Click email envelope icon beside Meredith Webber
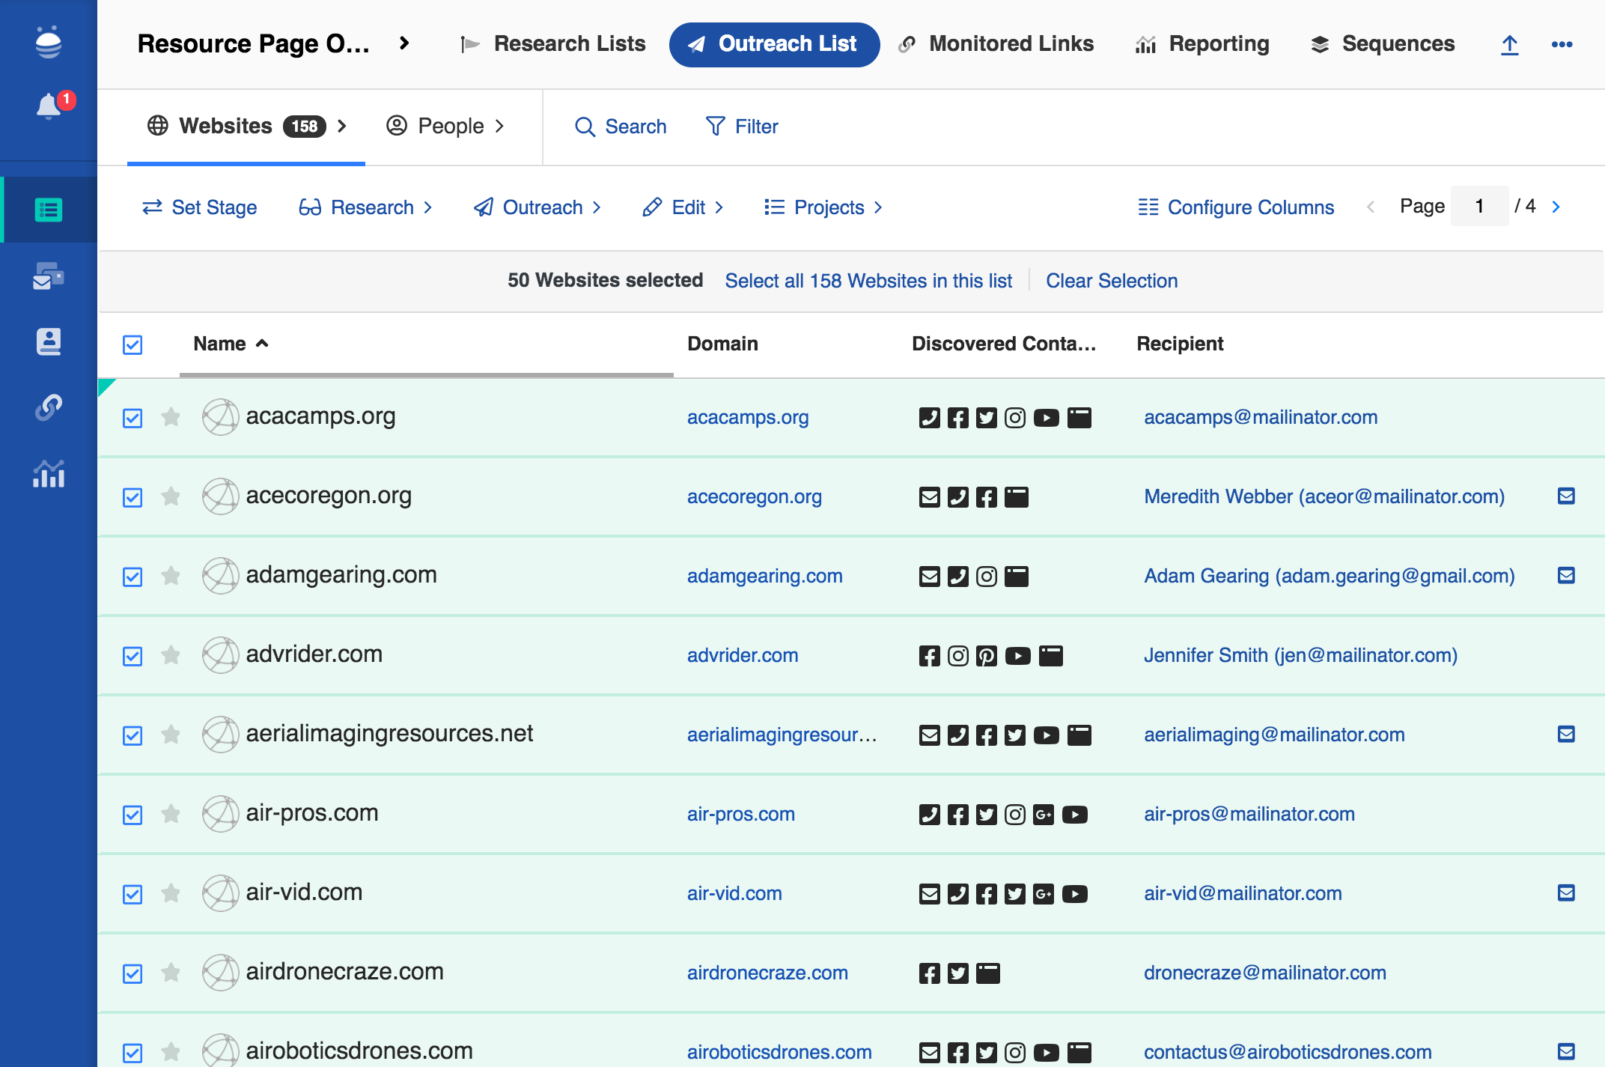The width and height of the screenshot is (1605, 1067). point(1566,496)
